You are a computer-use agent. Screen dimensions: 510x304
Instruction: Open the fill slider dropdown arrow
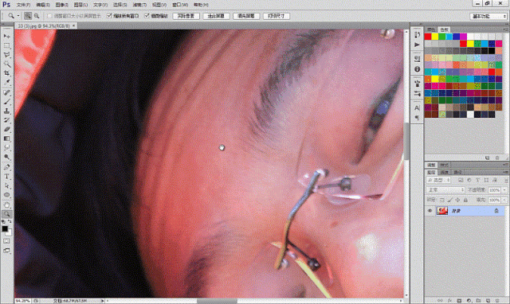tap(504, 200)
